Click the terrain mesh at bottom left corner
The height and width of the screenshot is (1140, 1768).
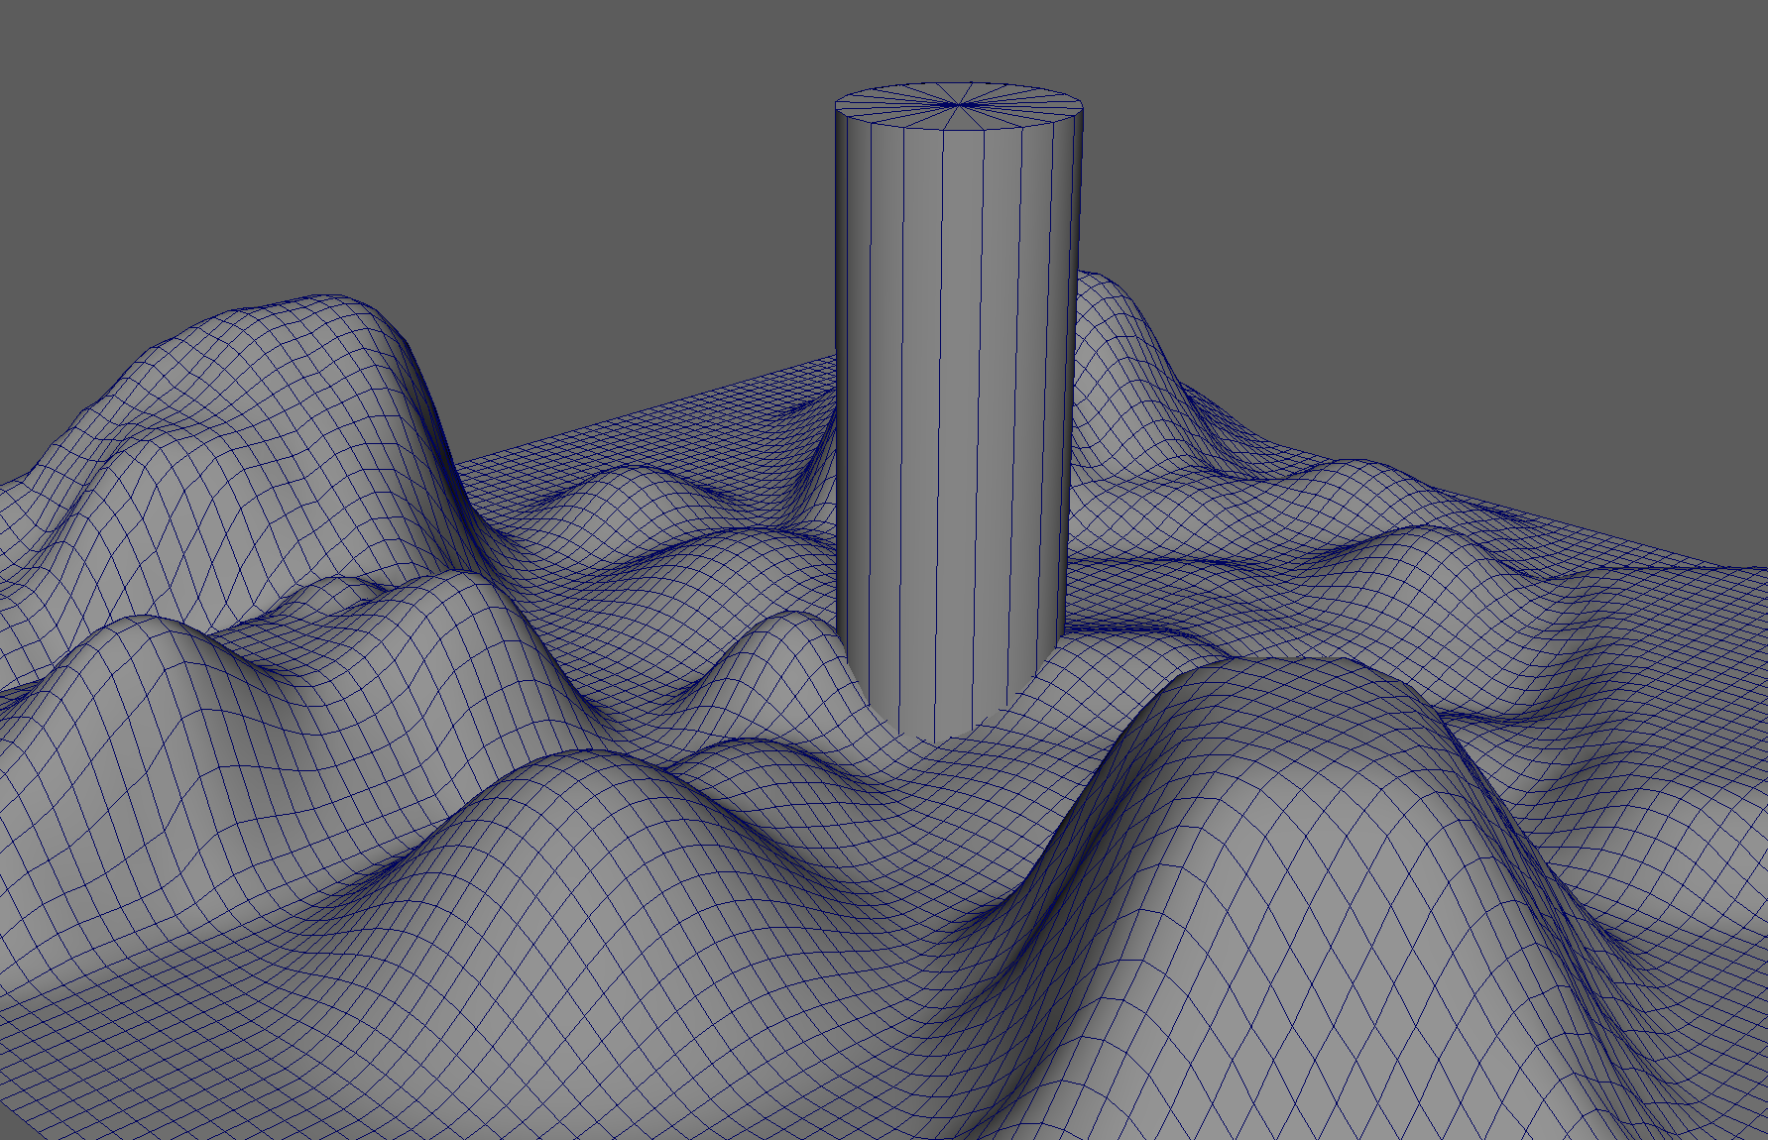pos(79,1071)
